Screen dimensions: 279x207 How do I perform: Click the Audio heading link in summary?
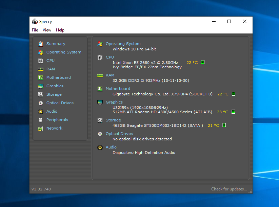(x=111, y=147)
